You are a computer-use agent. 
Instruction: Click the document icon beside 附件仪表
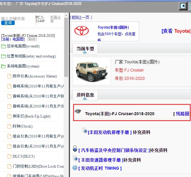point(9,76)
